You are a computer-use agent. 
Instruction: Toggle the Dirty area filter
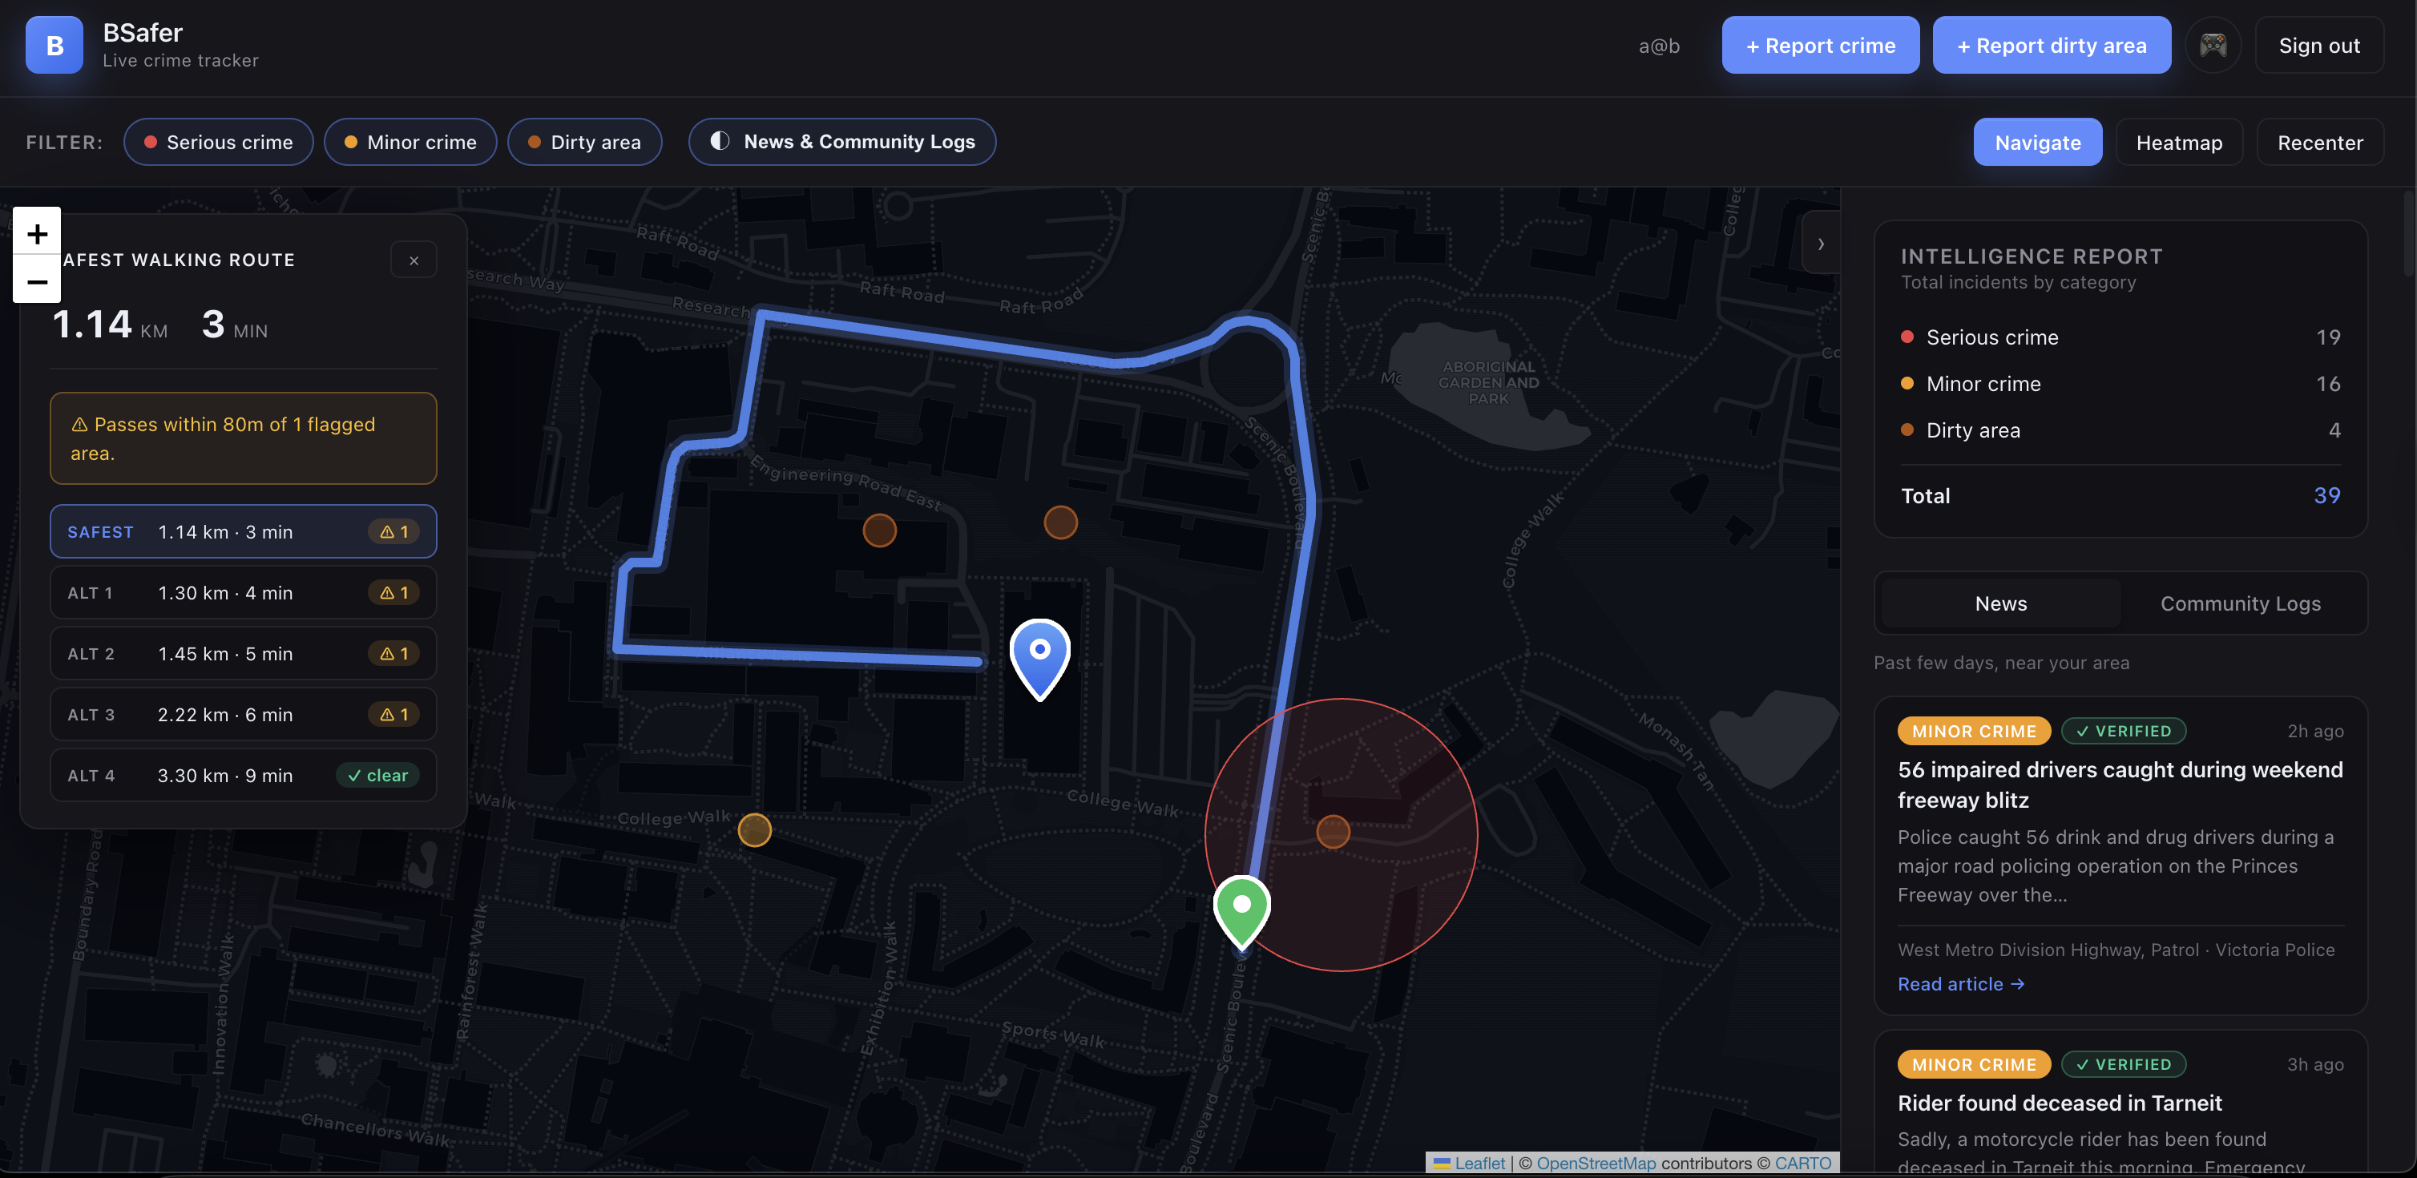[584, 142]
